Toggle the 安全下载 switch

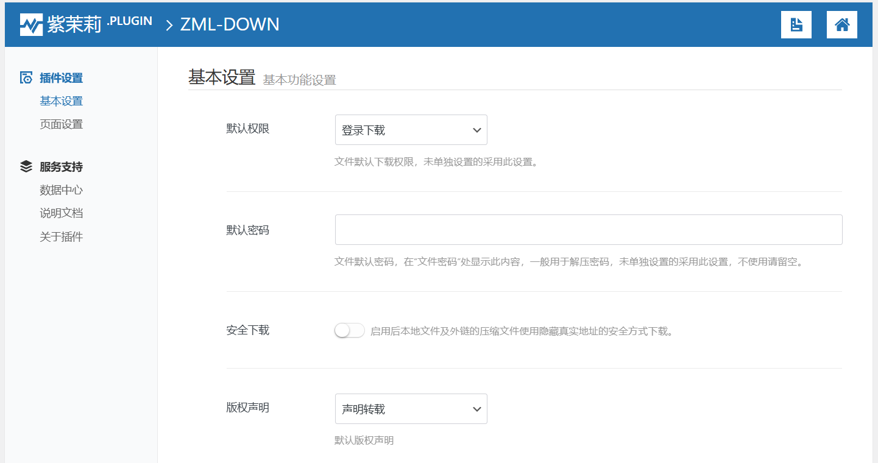pos(350,331)
